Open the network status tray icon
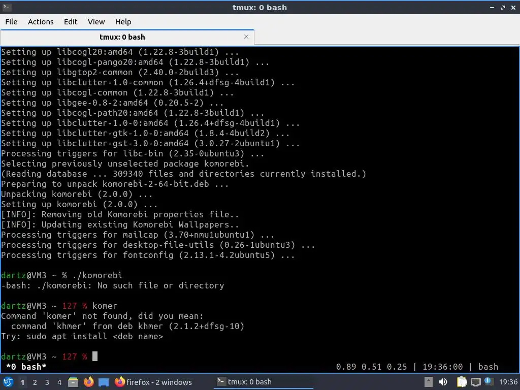This screenshot has width=520, height=390. pyautogui.click(x=475, y=382)
